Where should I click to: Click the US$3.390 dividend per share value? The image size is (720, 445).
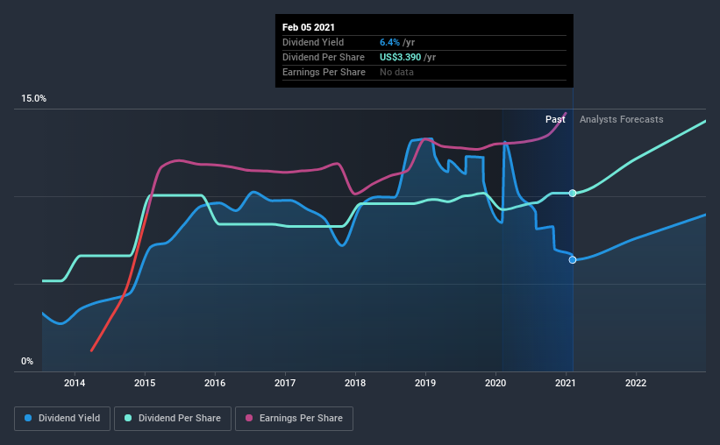coord(401,57)
